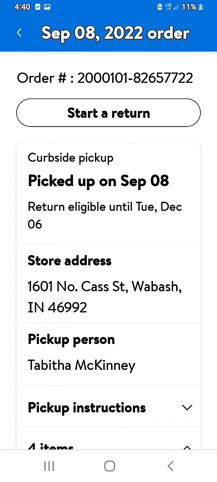This screenshot has height=482, width=217.
Task: Navigate back using the header back arrow
Action: (x=19, y=33)
